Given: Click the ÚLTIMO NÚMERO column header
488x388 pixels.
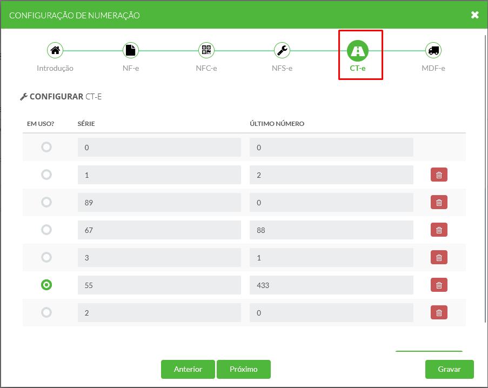Looking at the screenshot, I should coord(277,124).
